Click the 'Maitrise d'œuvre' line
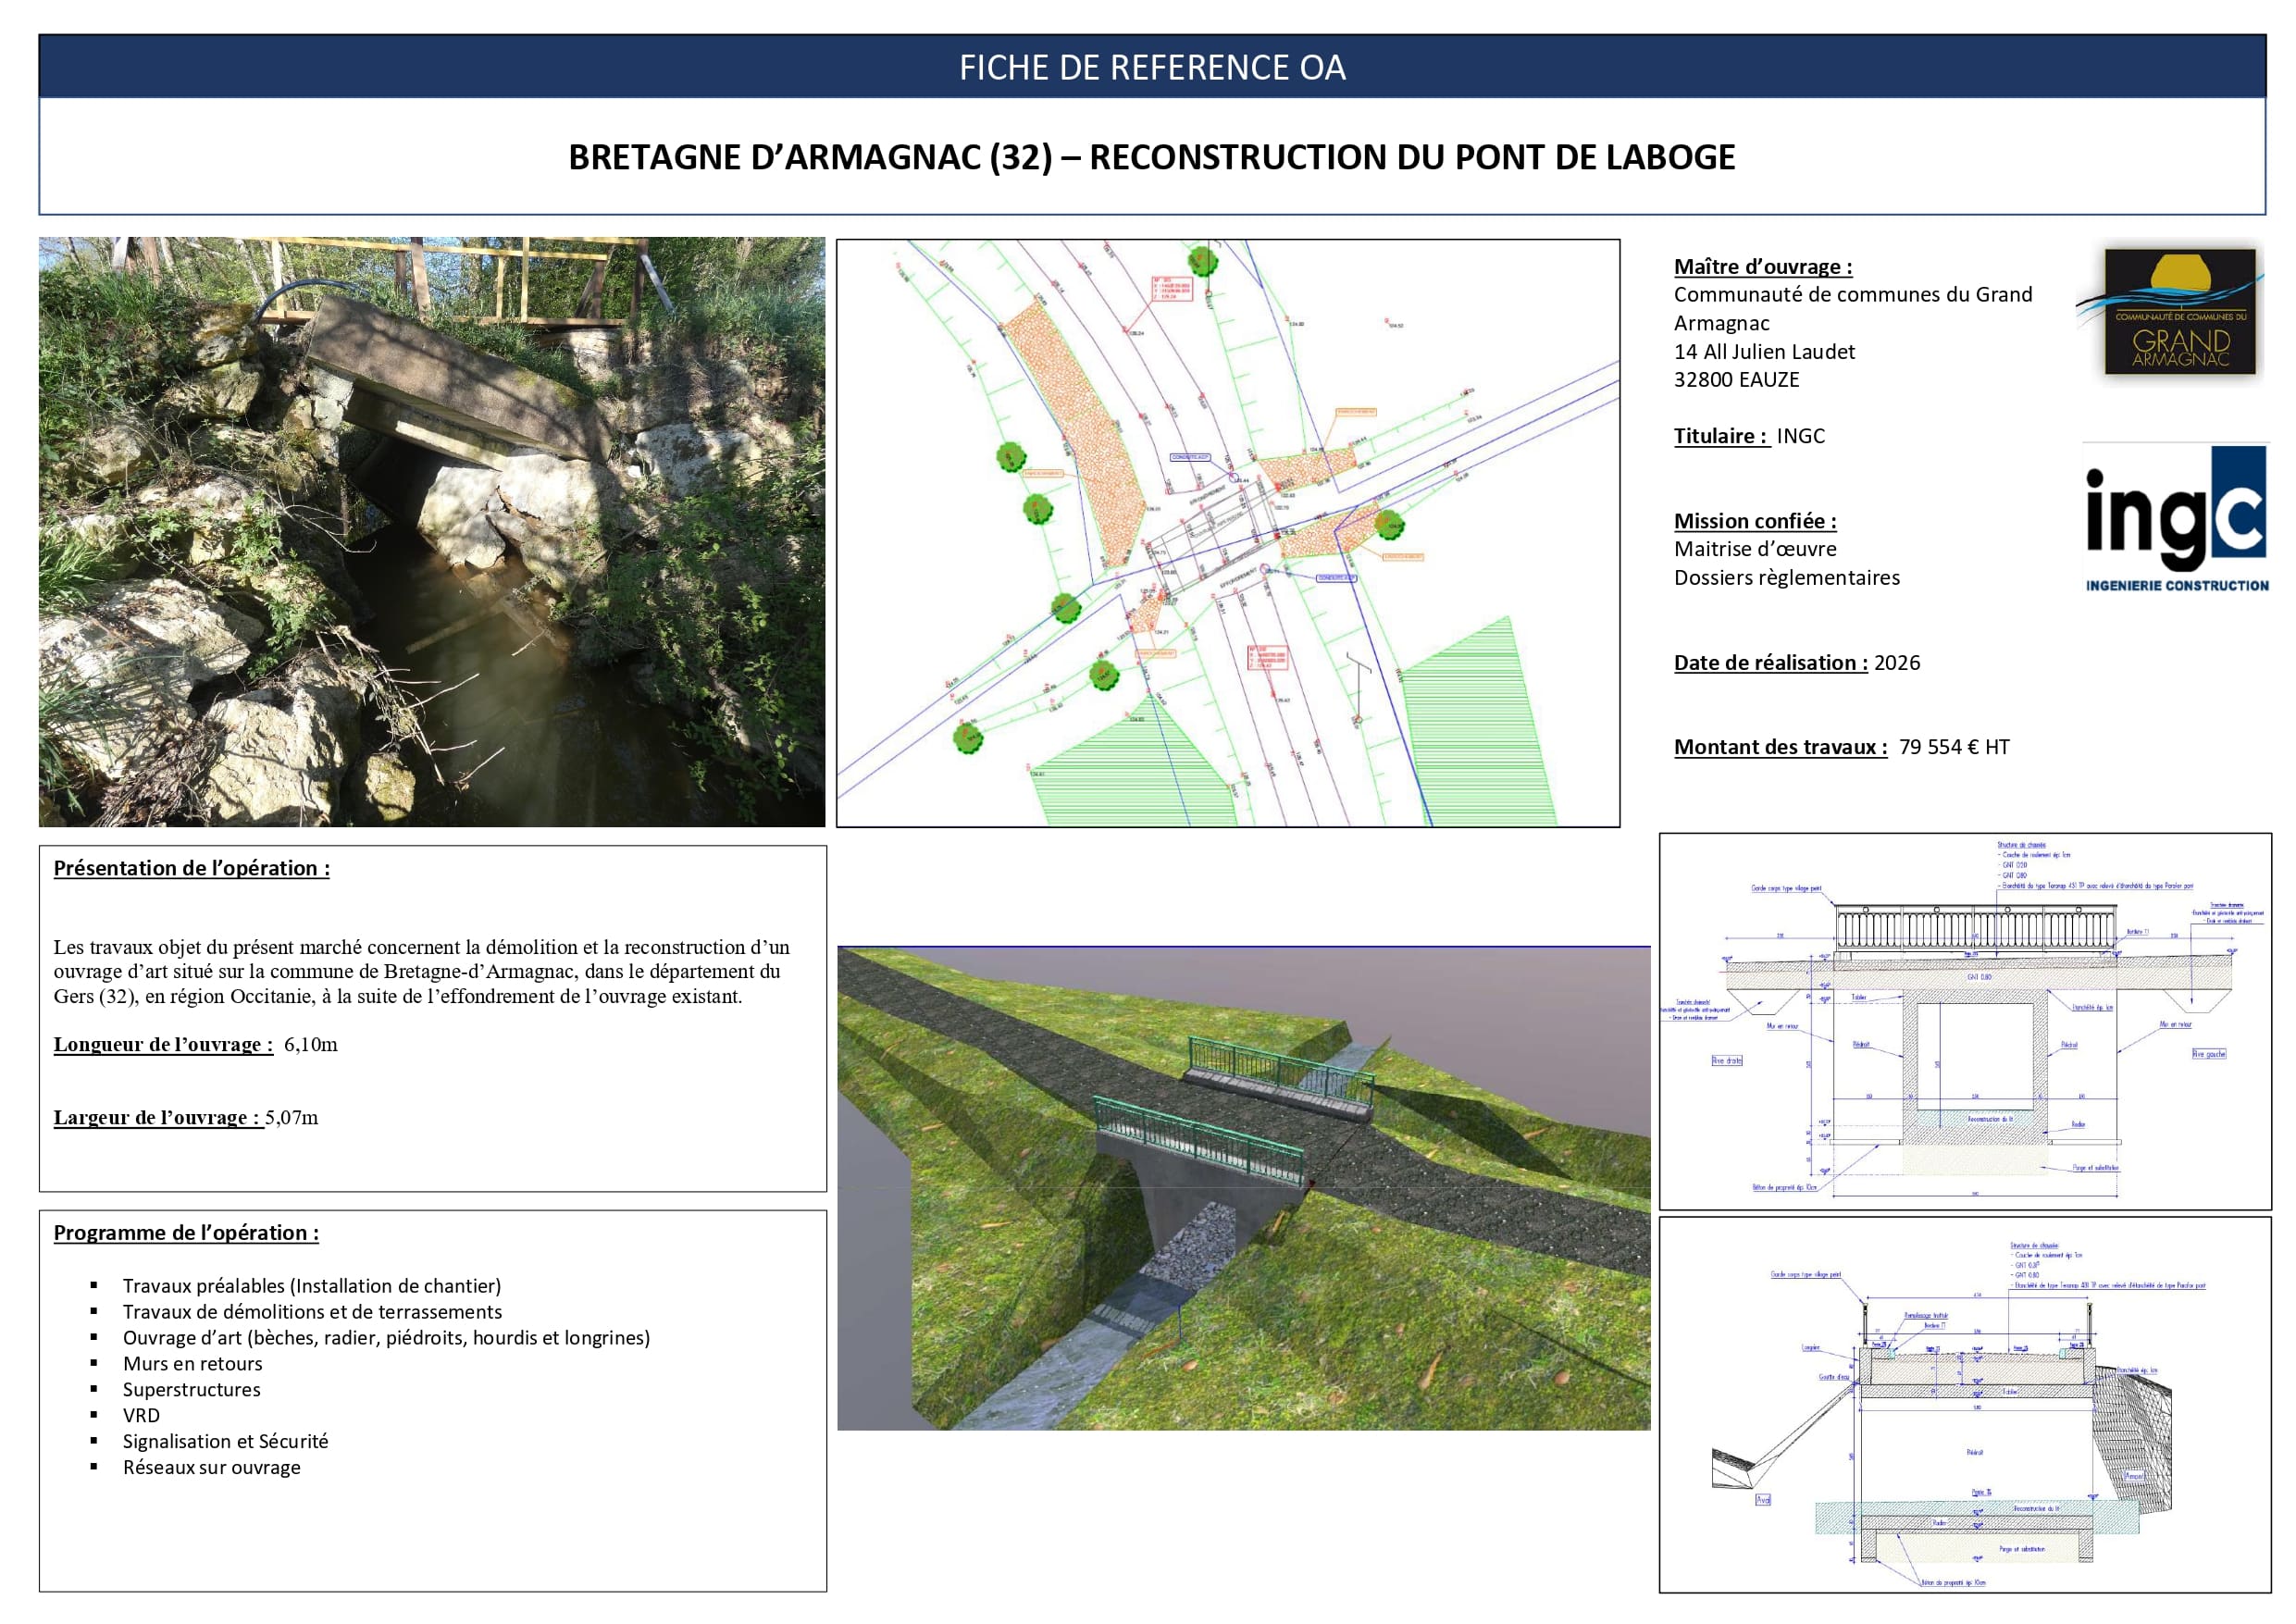Viewport: 2296px width, 1624px height. [1755, 549]
